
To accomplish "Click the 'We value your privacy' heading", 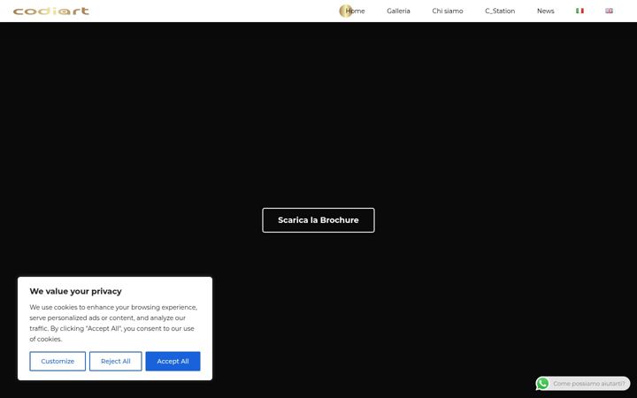I will pos(75,291).
